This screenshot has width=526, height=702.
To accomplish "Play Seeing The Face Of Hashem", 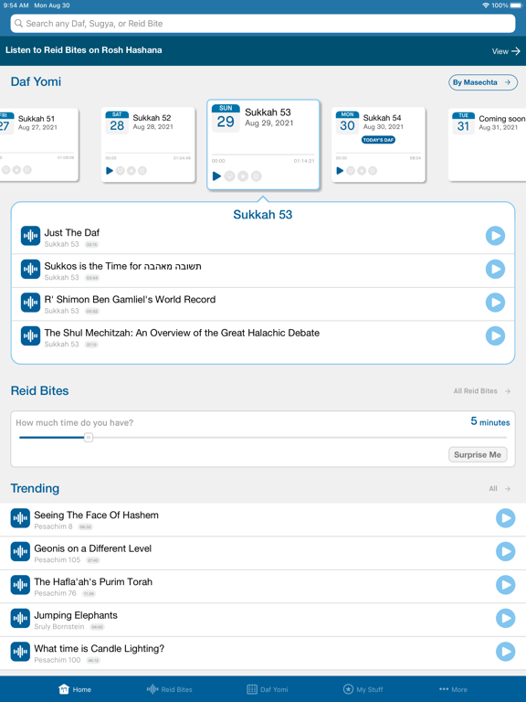I will click(505, 518).
